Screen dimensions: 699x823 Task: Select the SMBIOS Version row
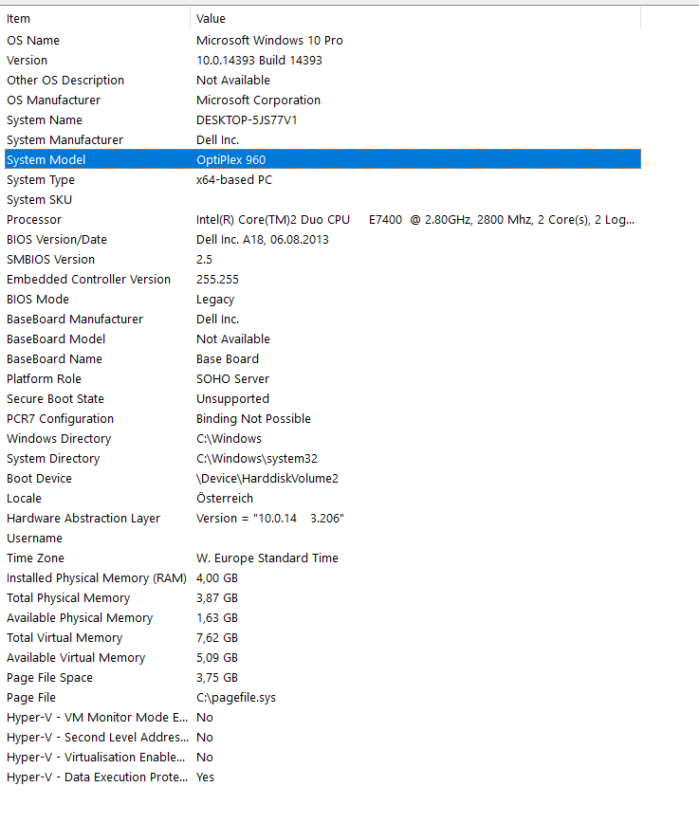click(x=322, y=260)
